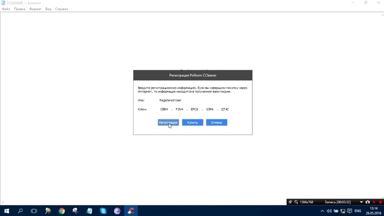The image size is (384, 216).
Task: Show hidden tray icons chevron
Action: click(x=322, y=211)
